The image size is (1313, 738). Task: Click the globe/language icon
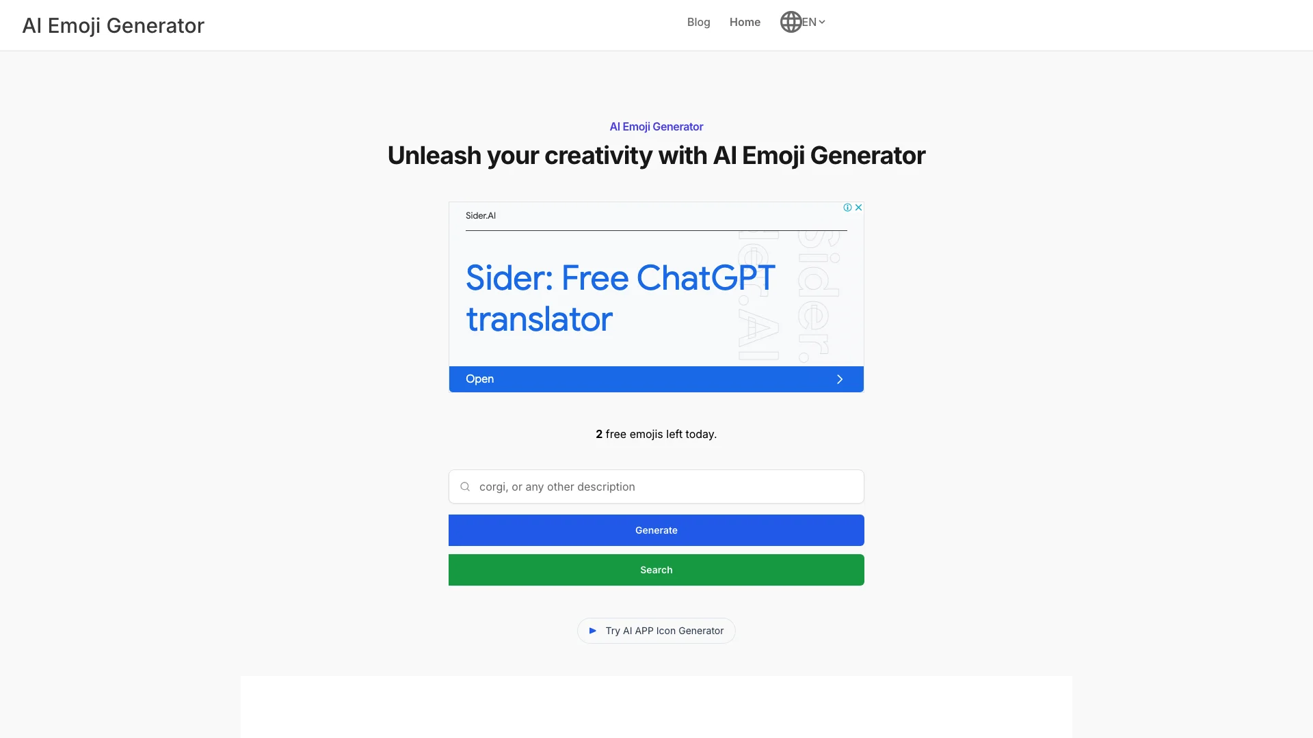click(789, 22)
